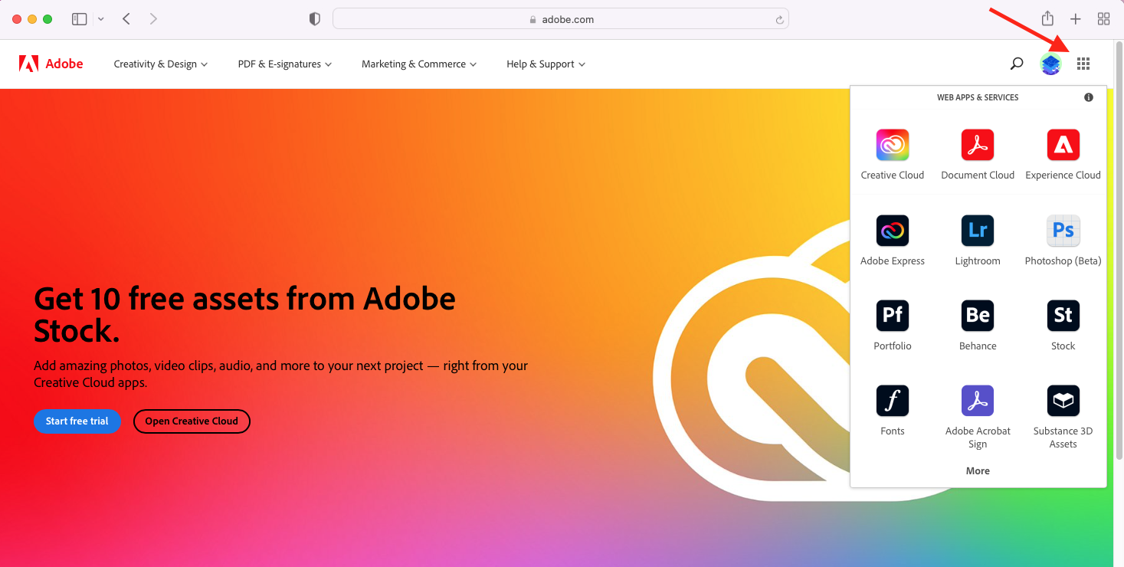Click the adobe.com address bar
1124x567 pixels.
561,19
